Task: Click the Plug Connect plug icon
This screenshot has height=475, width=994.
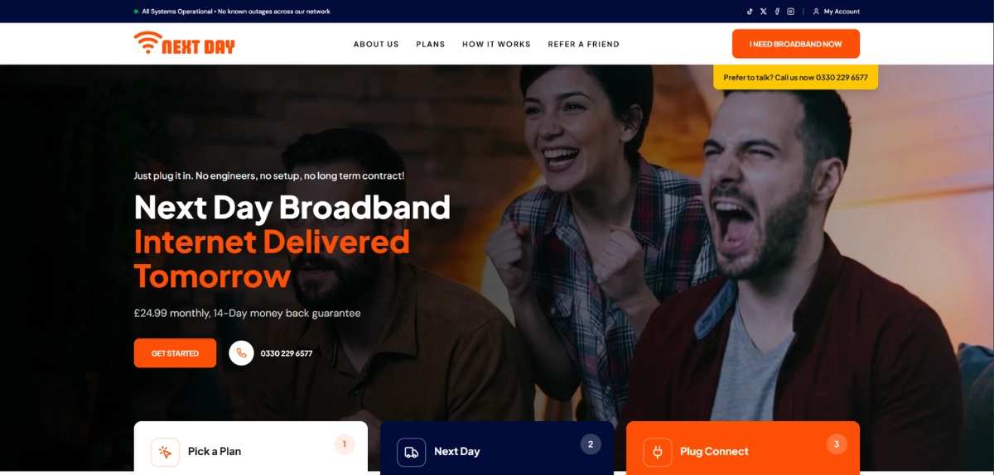Action: (657, 452)
